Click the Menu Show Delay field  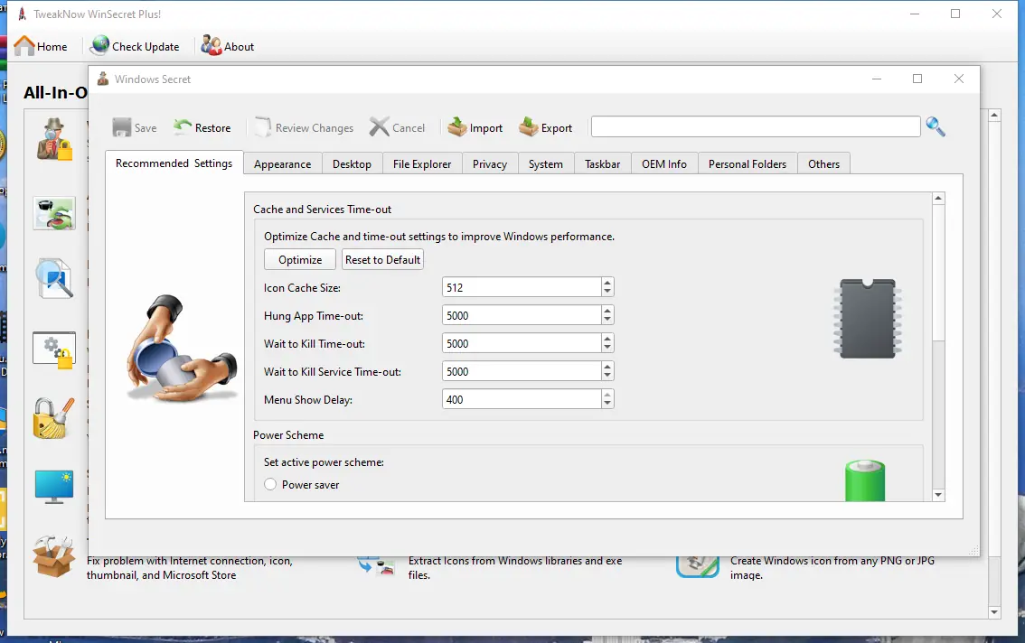coord(522,399)
